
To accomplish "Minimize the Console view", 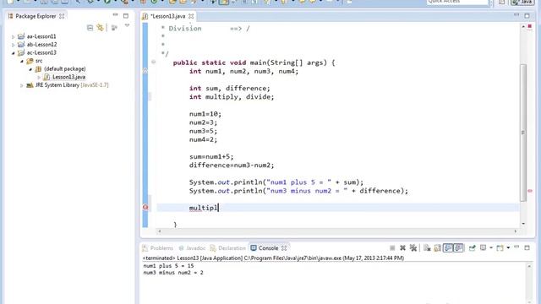I will click(516, 247).
